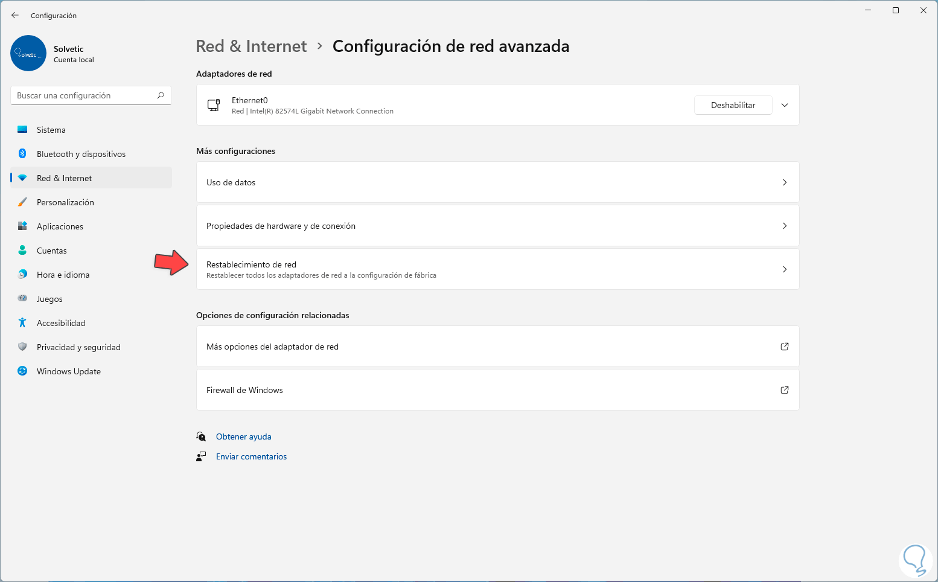Expand the Ethernet0 adapter details chevron
Screen dimensions: 938x582
tap(785, 105)
